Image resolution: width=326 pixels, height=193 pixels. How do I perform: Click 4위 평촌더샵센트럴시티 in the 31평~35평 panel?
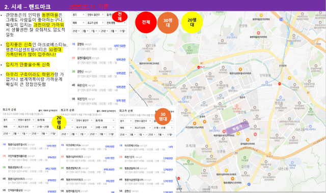pos(146,181)
